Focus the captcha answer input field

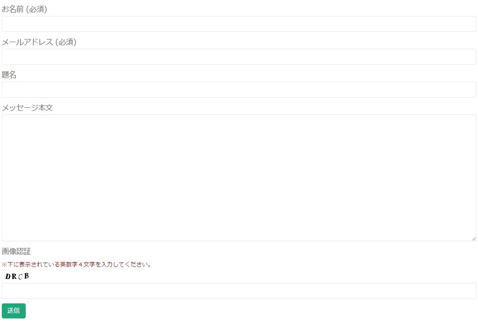coord(239,291)
